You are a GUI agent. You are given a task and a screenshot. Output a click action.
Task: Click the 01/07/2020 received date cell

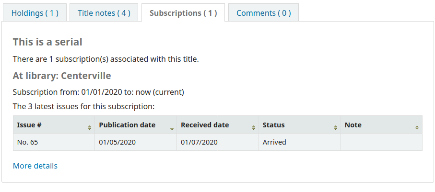click(x=200, y=142)
